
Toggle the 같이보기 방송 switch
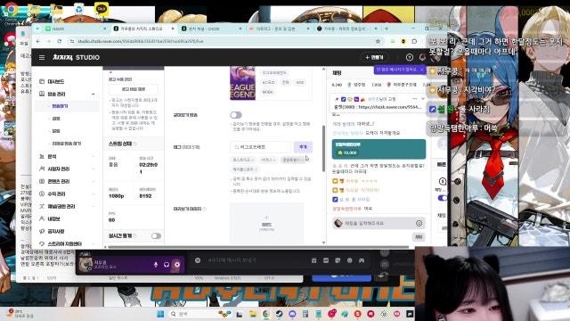(x=235, y=115)
